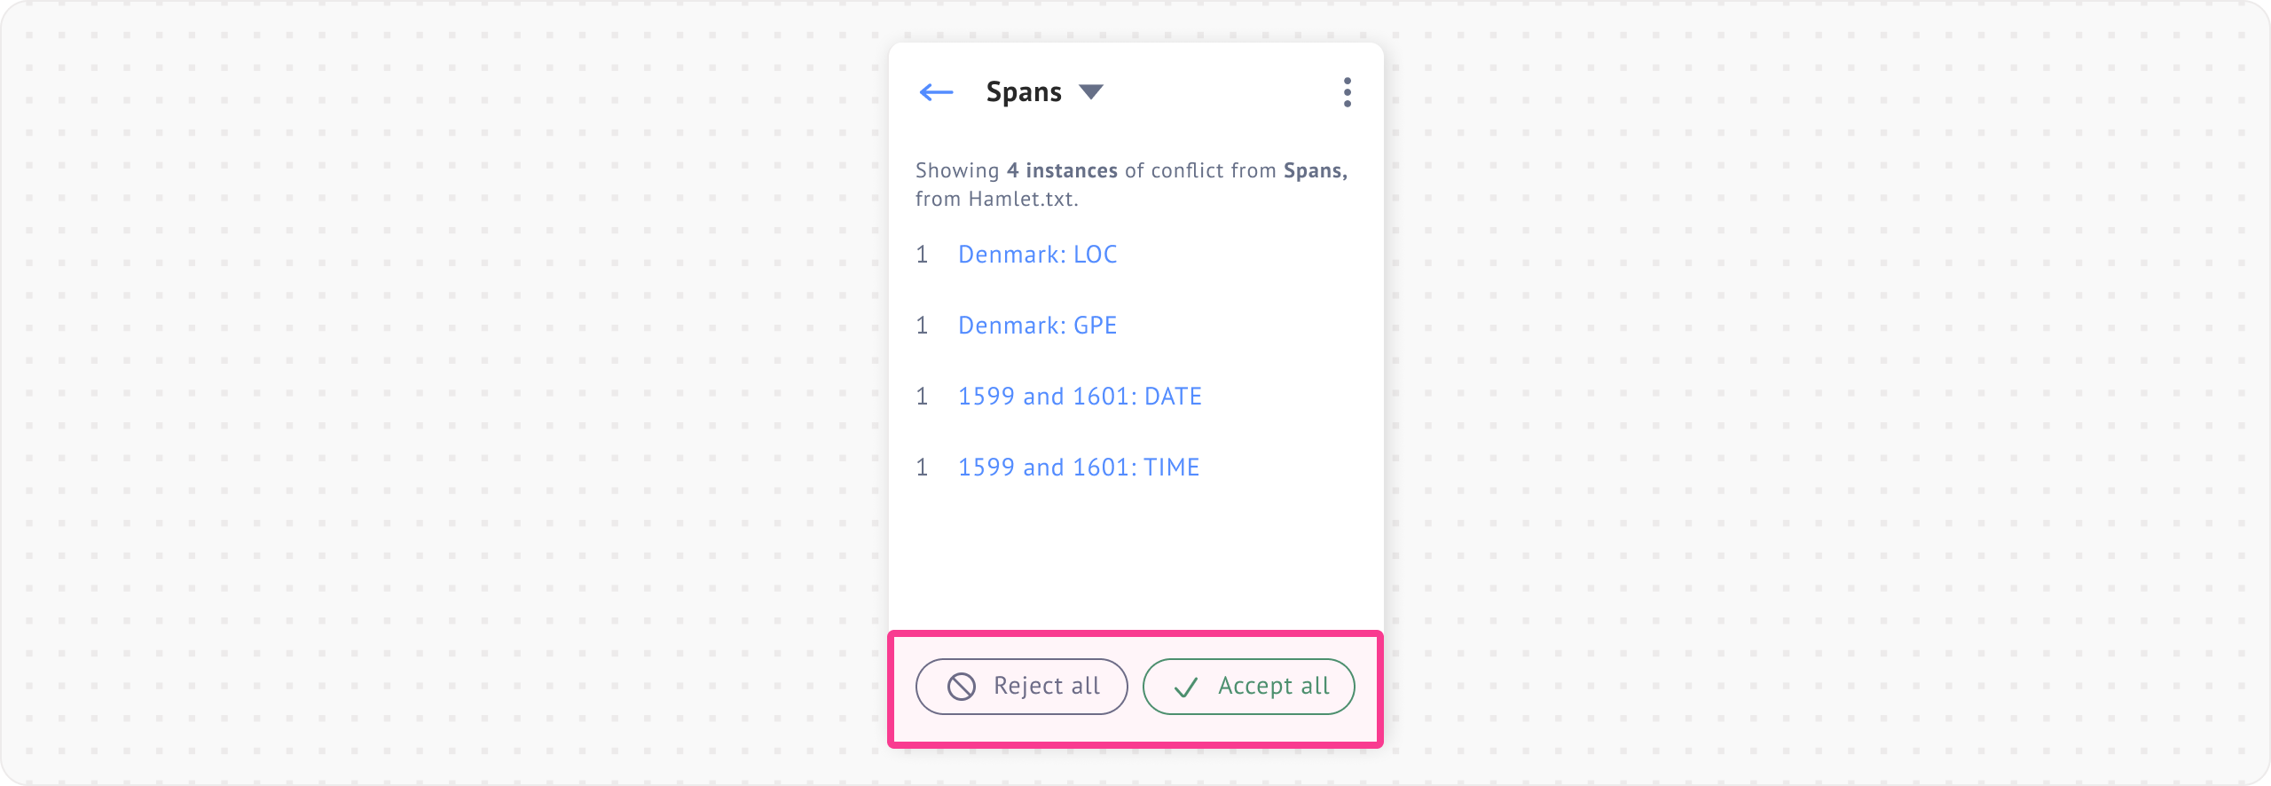Click the "Showing" word in the summary text
This screenshot has width=2271, height=786.
(x=957, y=170)
